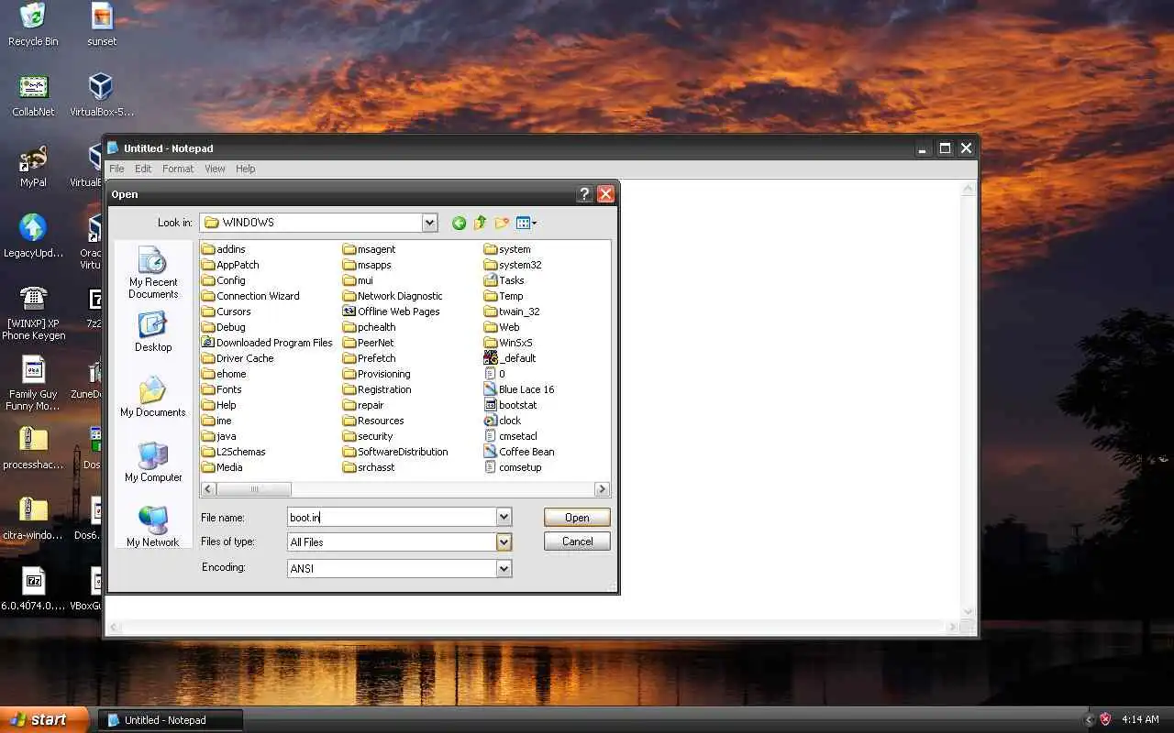Select the msagent folder

pyautogui.click(x=369, y=249)
